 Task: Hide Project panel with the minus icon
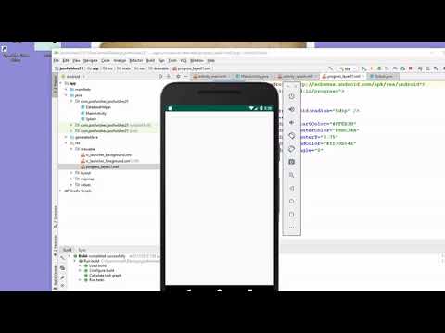click(186, 76)
